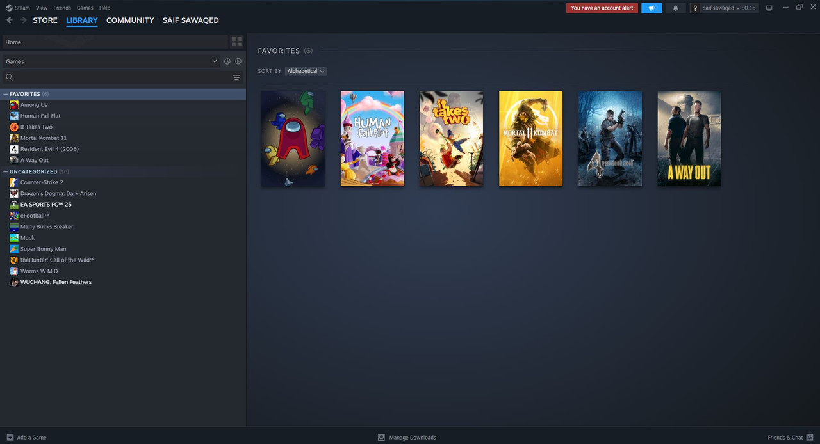Click the EA SPORTS FC 25 icon
The image size is (820, 444).
[x=14, y=205]
